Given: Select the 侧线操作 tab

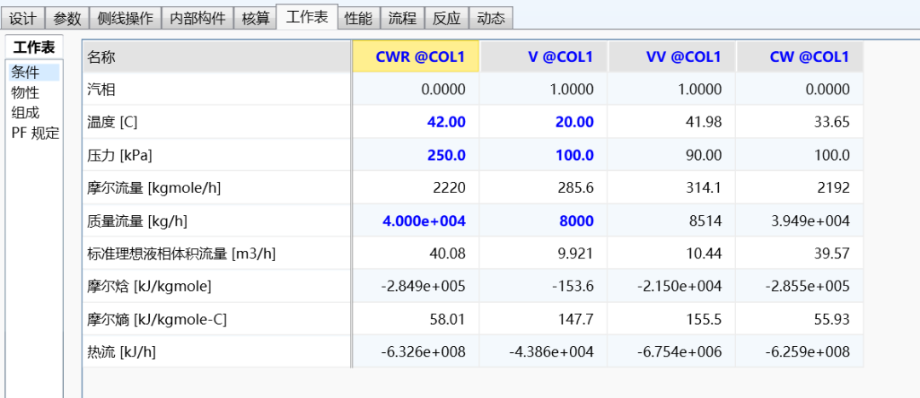Looking at the screenshot, I should coord(125,18).
